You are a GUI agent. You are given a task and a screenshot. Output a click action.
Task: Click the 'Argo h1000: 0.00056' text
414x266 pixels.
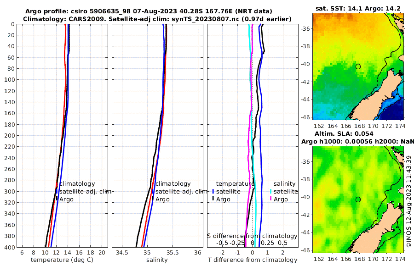333,141
